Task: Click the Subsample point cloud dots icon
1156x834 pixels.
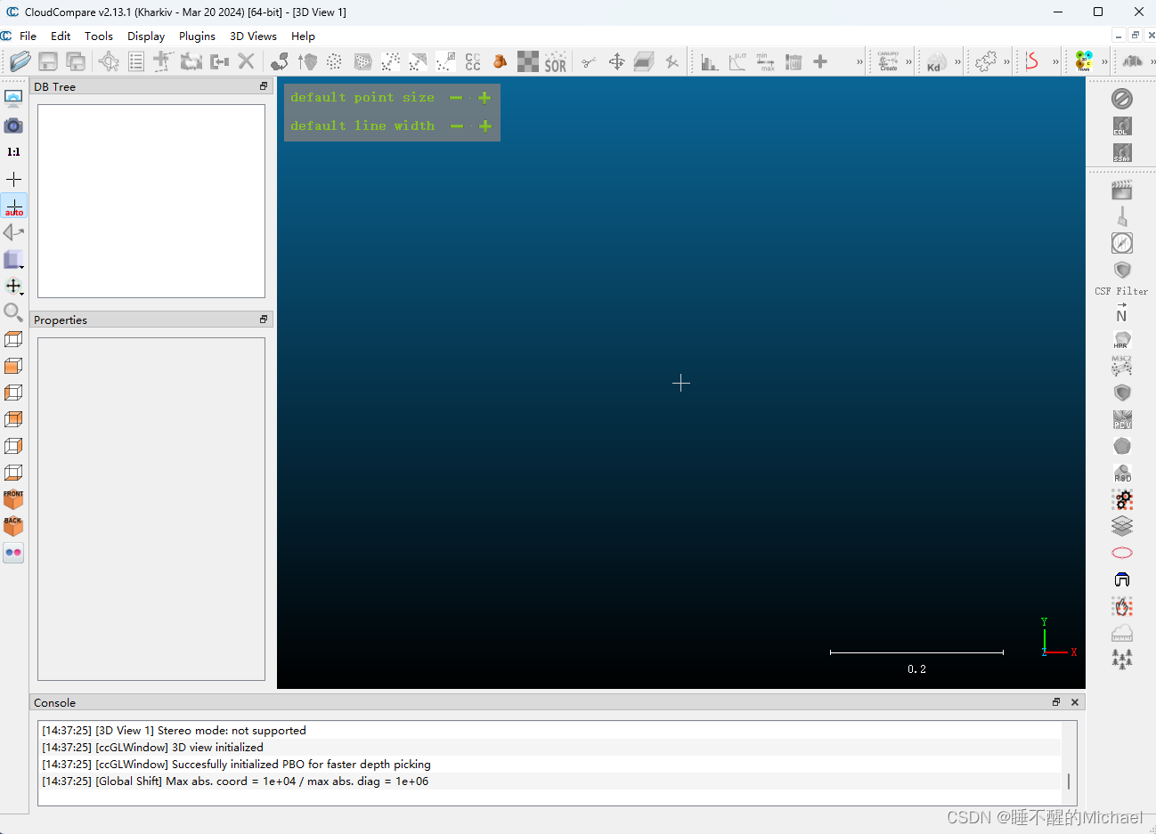Action: [334, 61]
